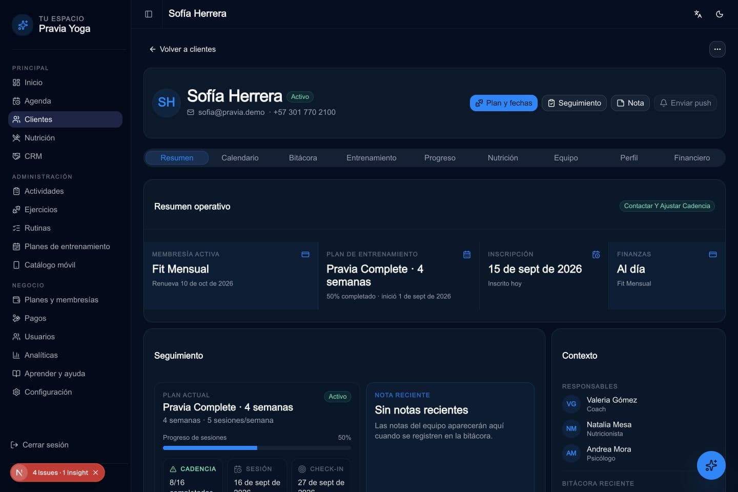This screenshot has height=492, width=738.
Task: Open Rutinas in the sidebar
Action: (x=65, y=228)
